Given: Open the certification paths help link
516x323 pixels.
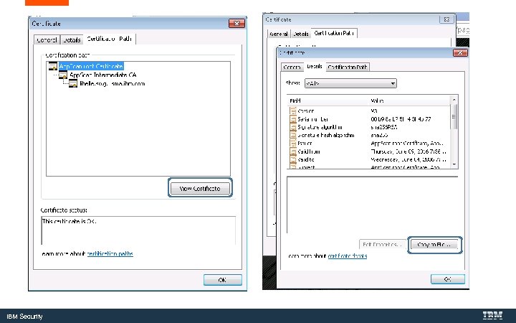Looking at the screenshot, I should (x=110, y=253).
